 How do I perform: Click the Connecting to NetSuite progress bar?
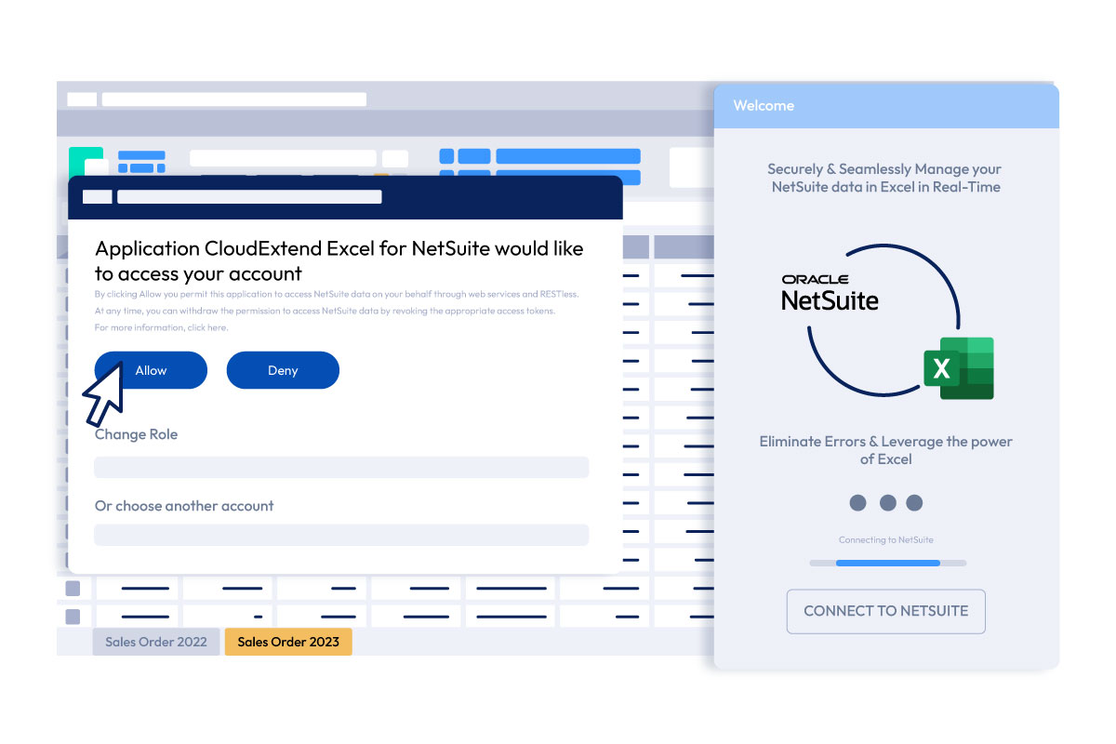click(888, 563)
